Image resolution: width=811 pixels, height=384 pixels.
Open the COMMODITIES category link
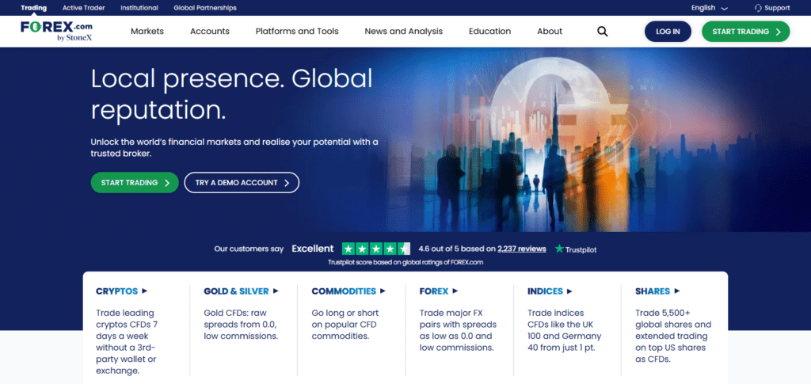(348, 291)
